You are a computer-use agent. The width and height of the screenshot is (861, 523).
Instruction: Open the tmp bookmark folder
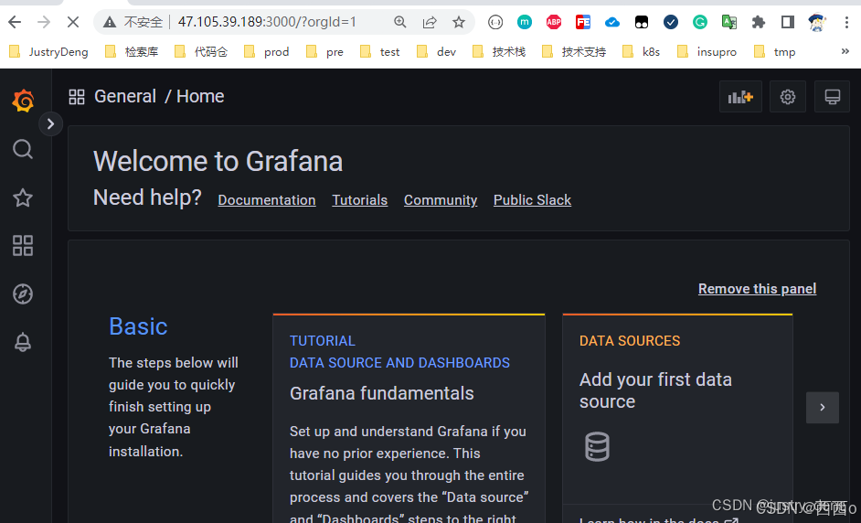pyautogui.click(x=775, y=51)
